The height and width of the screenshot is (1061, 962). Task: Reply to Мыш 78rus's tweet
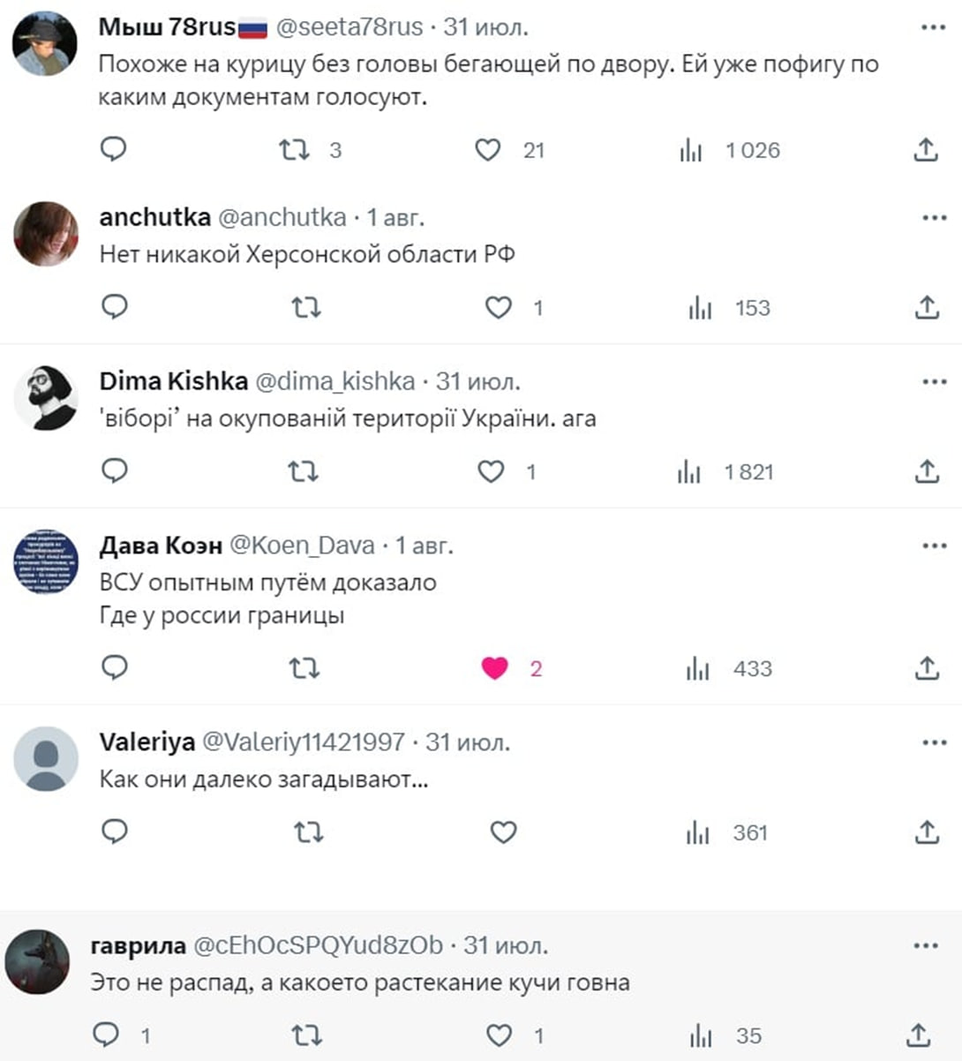pos(114,149)
